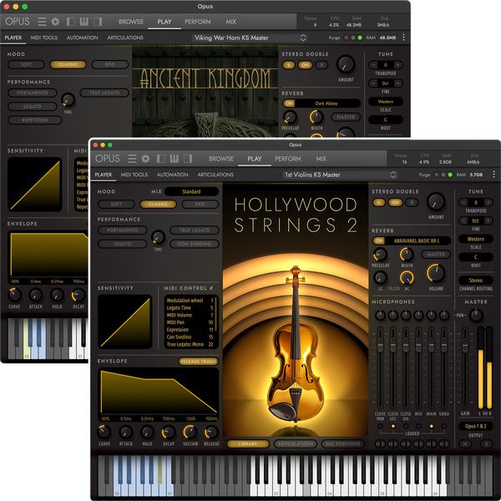Open the Stereo channel routing dropdown
The height and width of the screenshot is (501, 501).
coord(476,281)
